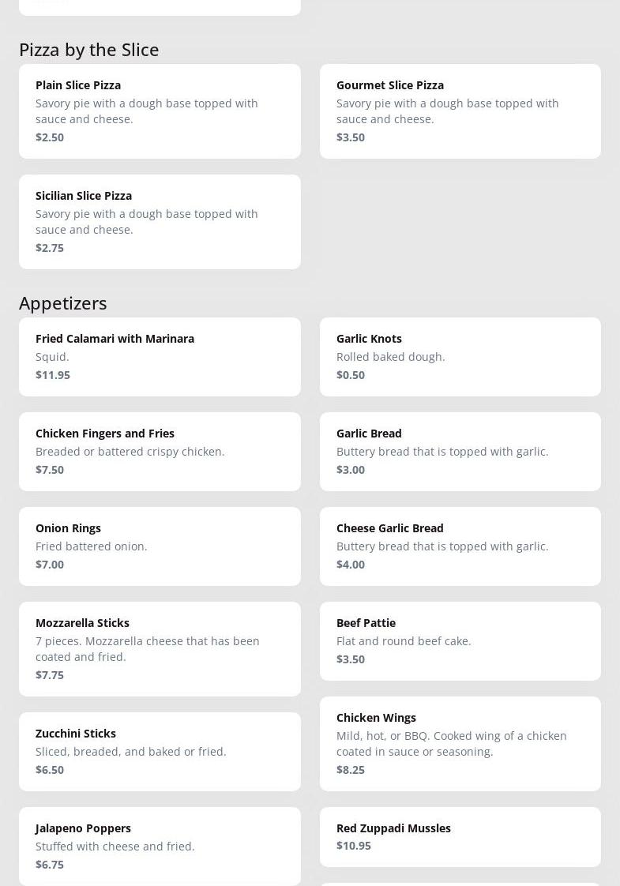Screen dimensions: 620x886
Task: Select Gourmet Slice Pizza card
Action: coord(460,111)
